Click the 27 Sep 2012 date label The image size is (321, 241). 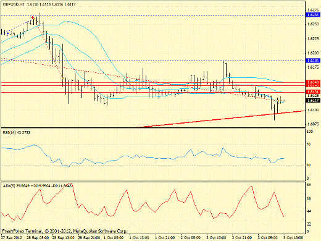(x=12, y=237)
